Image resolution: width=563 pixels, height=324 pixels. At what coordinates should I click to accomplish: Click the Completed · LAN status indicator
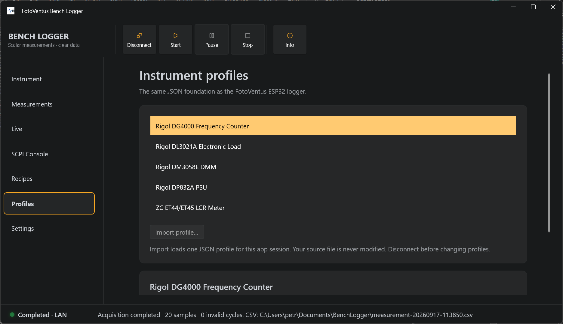(38, 315)
